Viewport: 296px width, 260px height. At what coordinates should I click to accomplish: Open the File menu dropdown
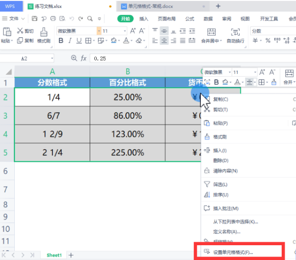pos(13,18)
